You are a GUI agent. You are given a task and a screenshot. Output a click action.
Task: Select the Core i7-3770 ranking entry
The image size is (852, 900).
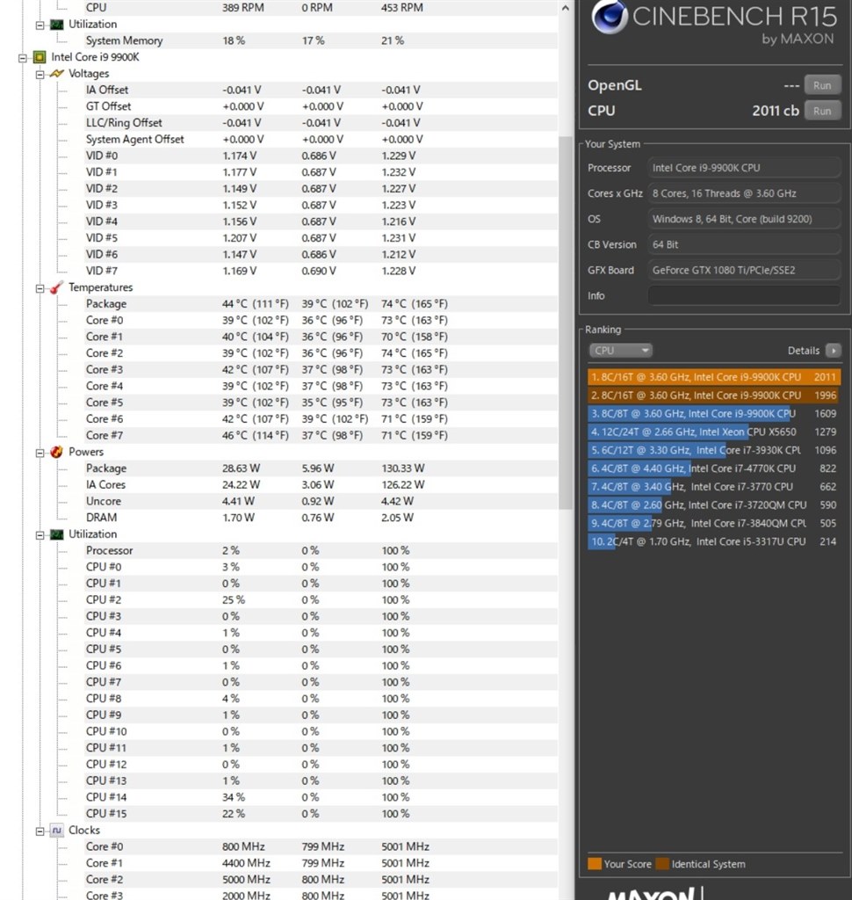tap(714, 487)
